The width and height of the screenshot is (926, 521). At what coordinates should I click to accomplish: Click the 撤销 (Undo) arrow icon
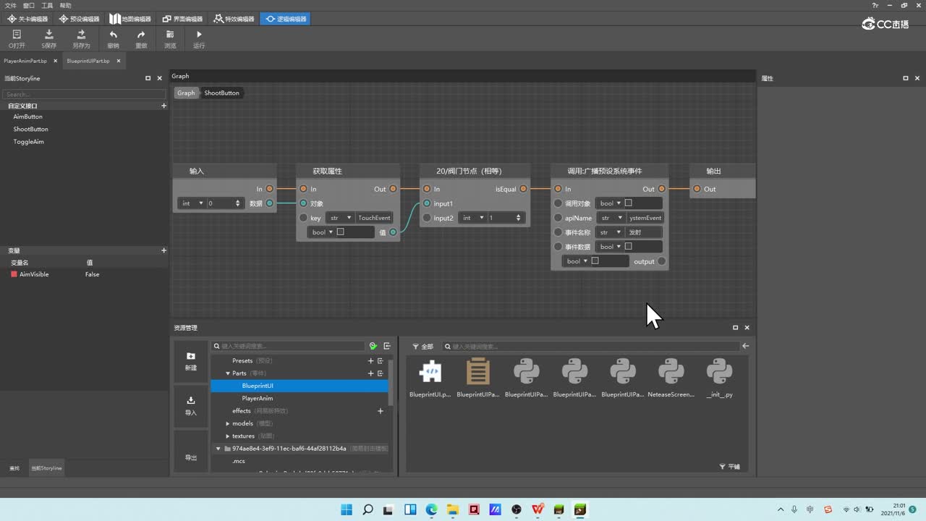pyautogui.click(x=113, y=35)
